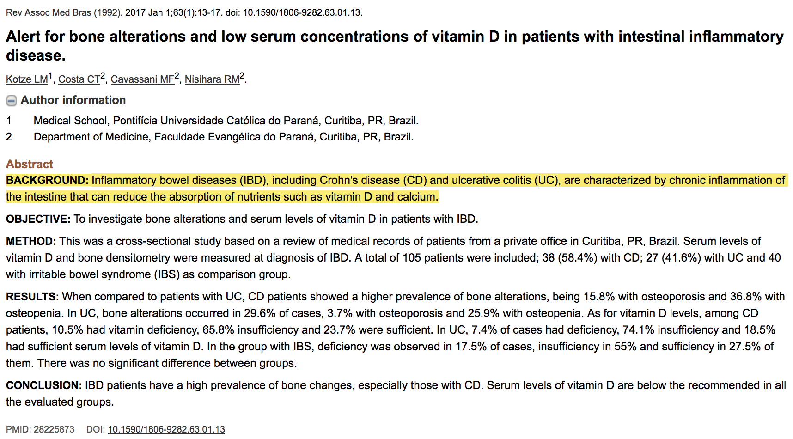Click the yellow highlighted 'vitamin D and calcium' text
The width and height of the screenshot is (793, 439).
381,197
